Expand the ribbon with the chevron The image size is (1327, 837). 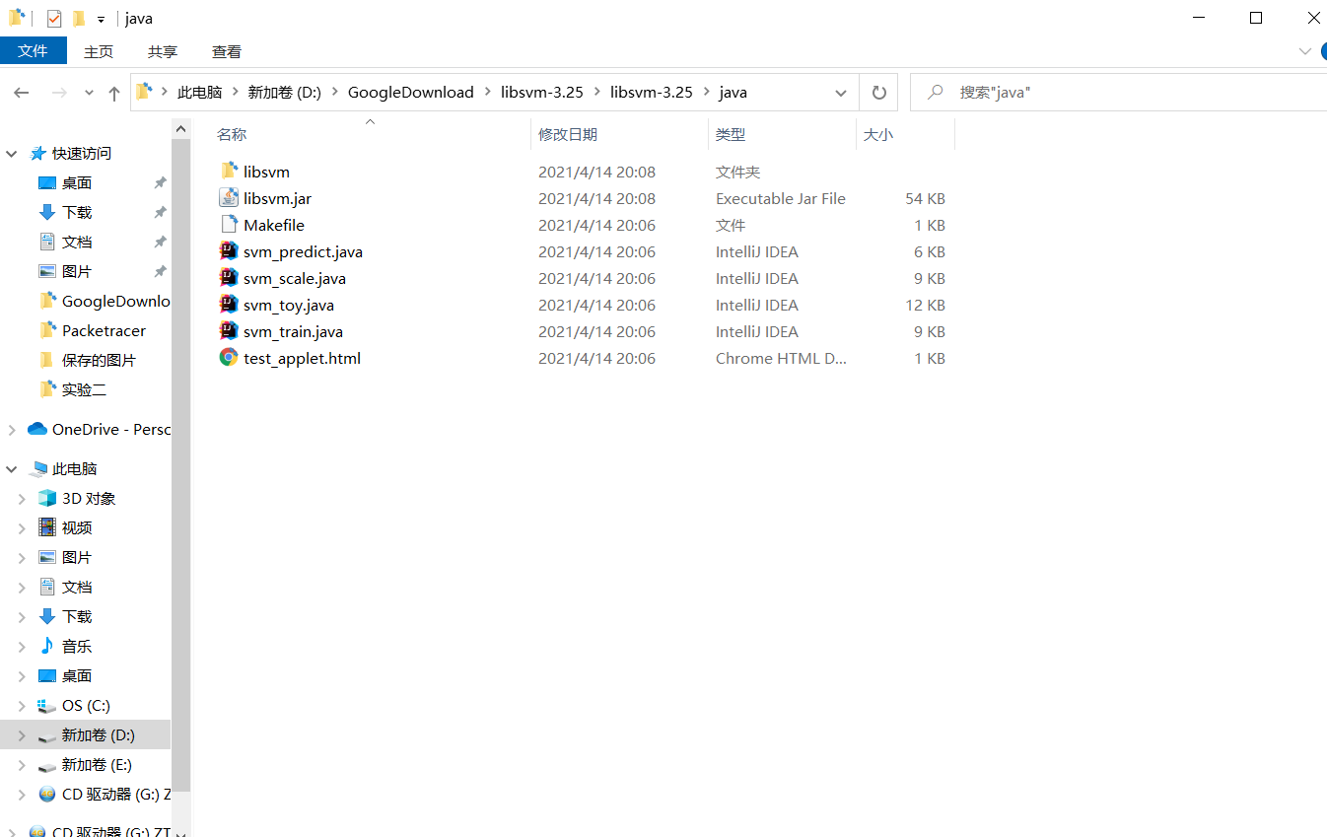point(1305,51)
